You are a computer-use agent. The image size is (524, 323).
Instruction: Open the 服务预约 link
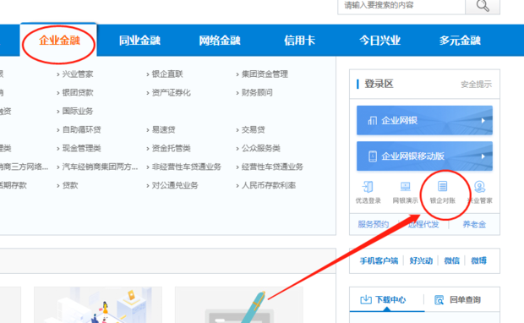374,224
